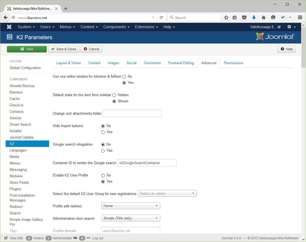Reload the page with the refresh icon

tap(161, 17)
